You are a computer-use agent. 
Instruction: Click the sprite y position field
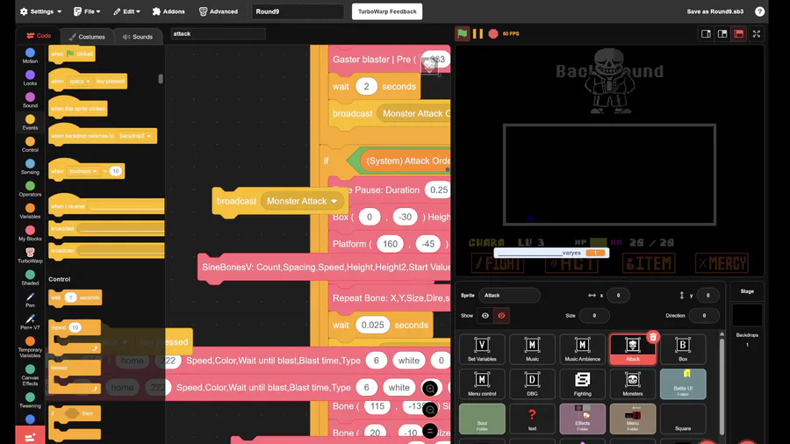pyautogui.click(x=707, y=296)
